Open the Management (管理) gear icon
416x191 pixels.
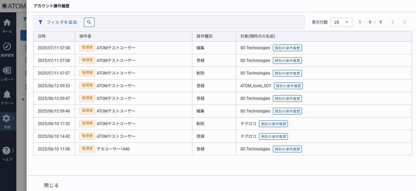click(x=6, y=118)
